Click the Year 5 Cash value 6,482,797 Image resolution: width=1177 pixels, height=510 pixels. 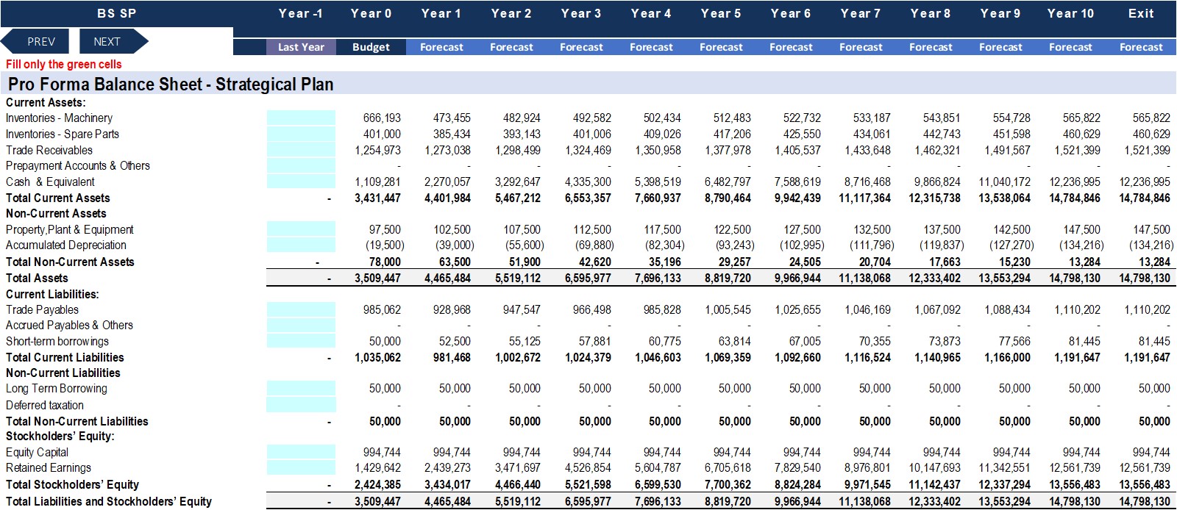(728, 182)
